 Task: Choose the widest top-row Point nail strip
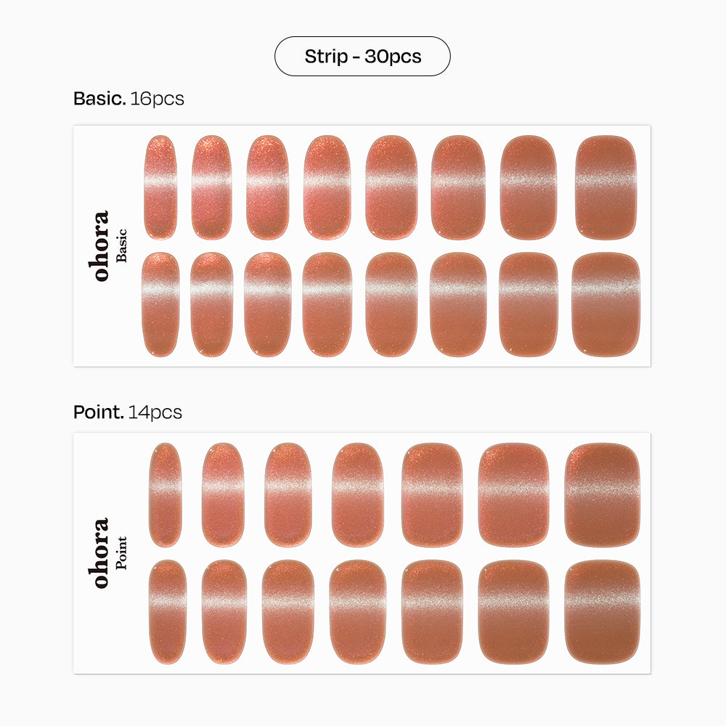pos(602,494)
